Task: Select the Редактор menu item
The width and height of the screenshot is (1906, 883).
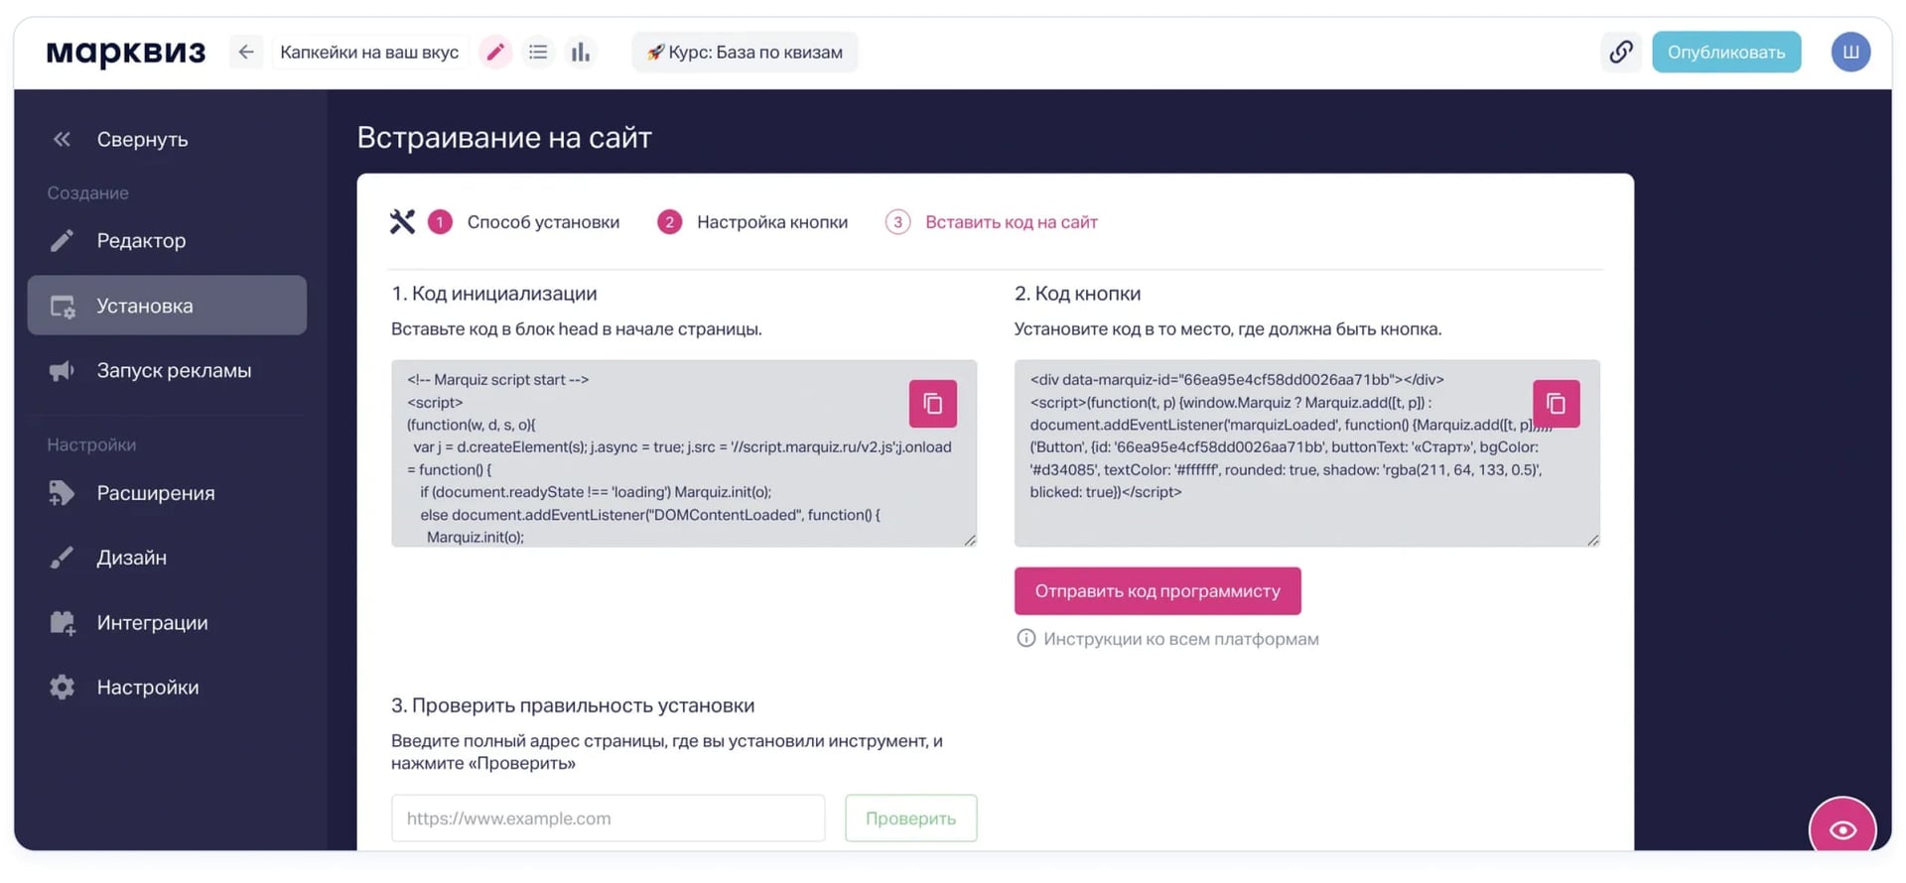Action: 167,240
